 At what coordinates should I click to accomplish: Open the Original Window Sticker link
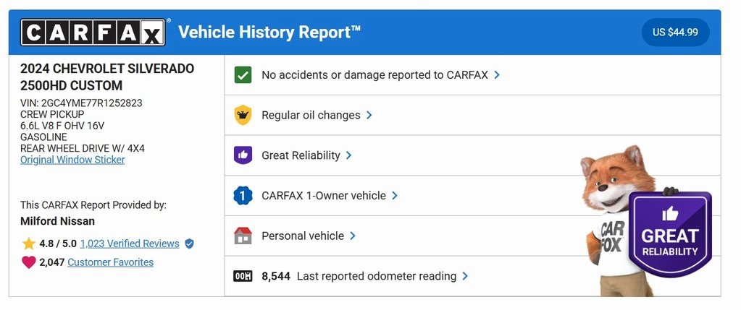click(72, 160)
